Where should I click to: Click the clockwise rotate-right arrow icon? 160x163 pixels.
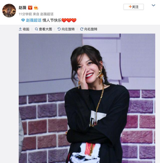82,29
